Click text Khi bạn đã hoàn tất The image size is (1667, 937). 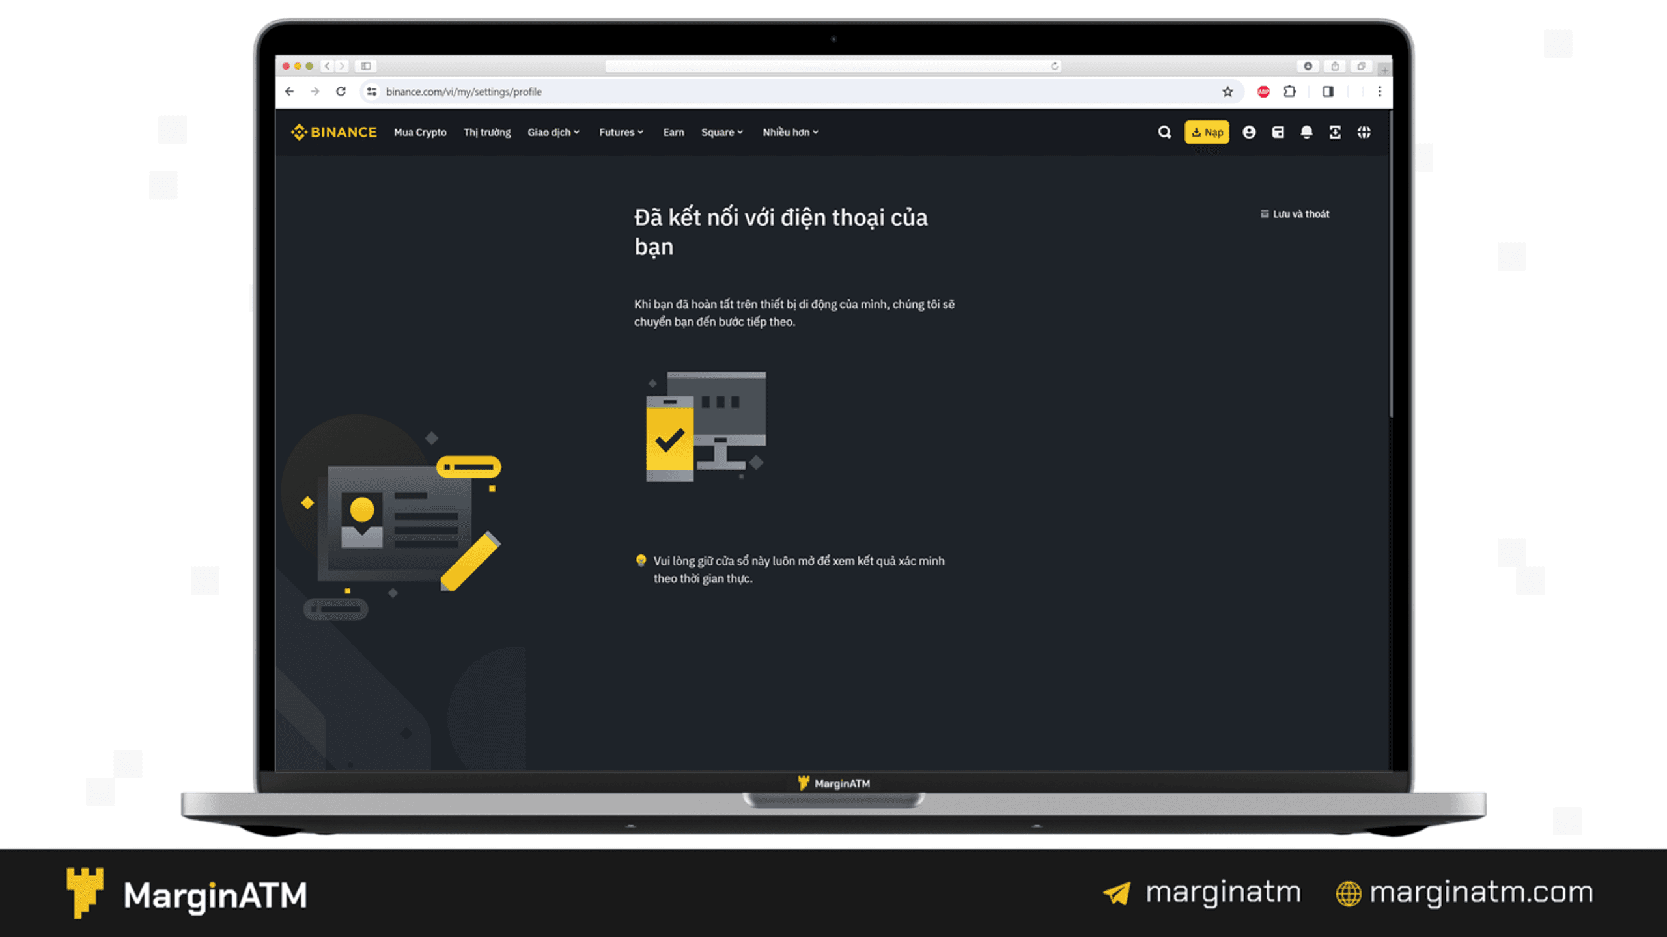pyautogui.click(x=794, y=313)
